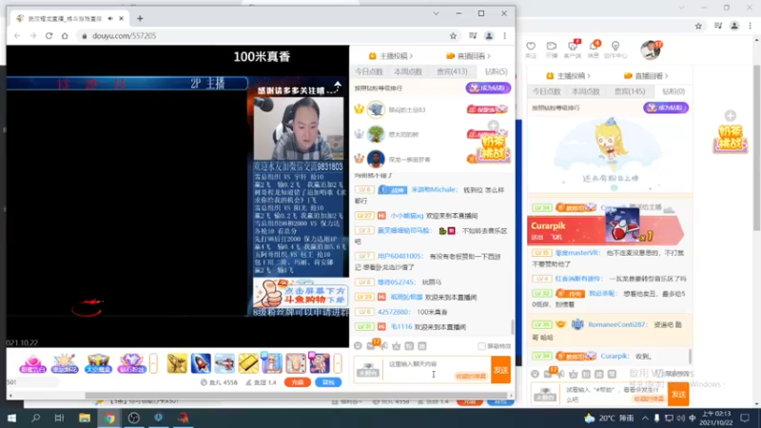This screenshot has width=761, height=428.
Task: Click 关注 heart icon in back window
Action: 531,49
